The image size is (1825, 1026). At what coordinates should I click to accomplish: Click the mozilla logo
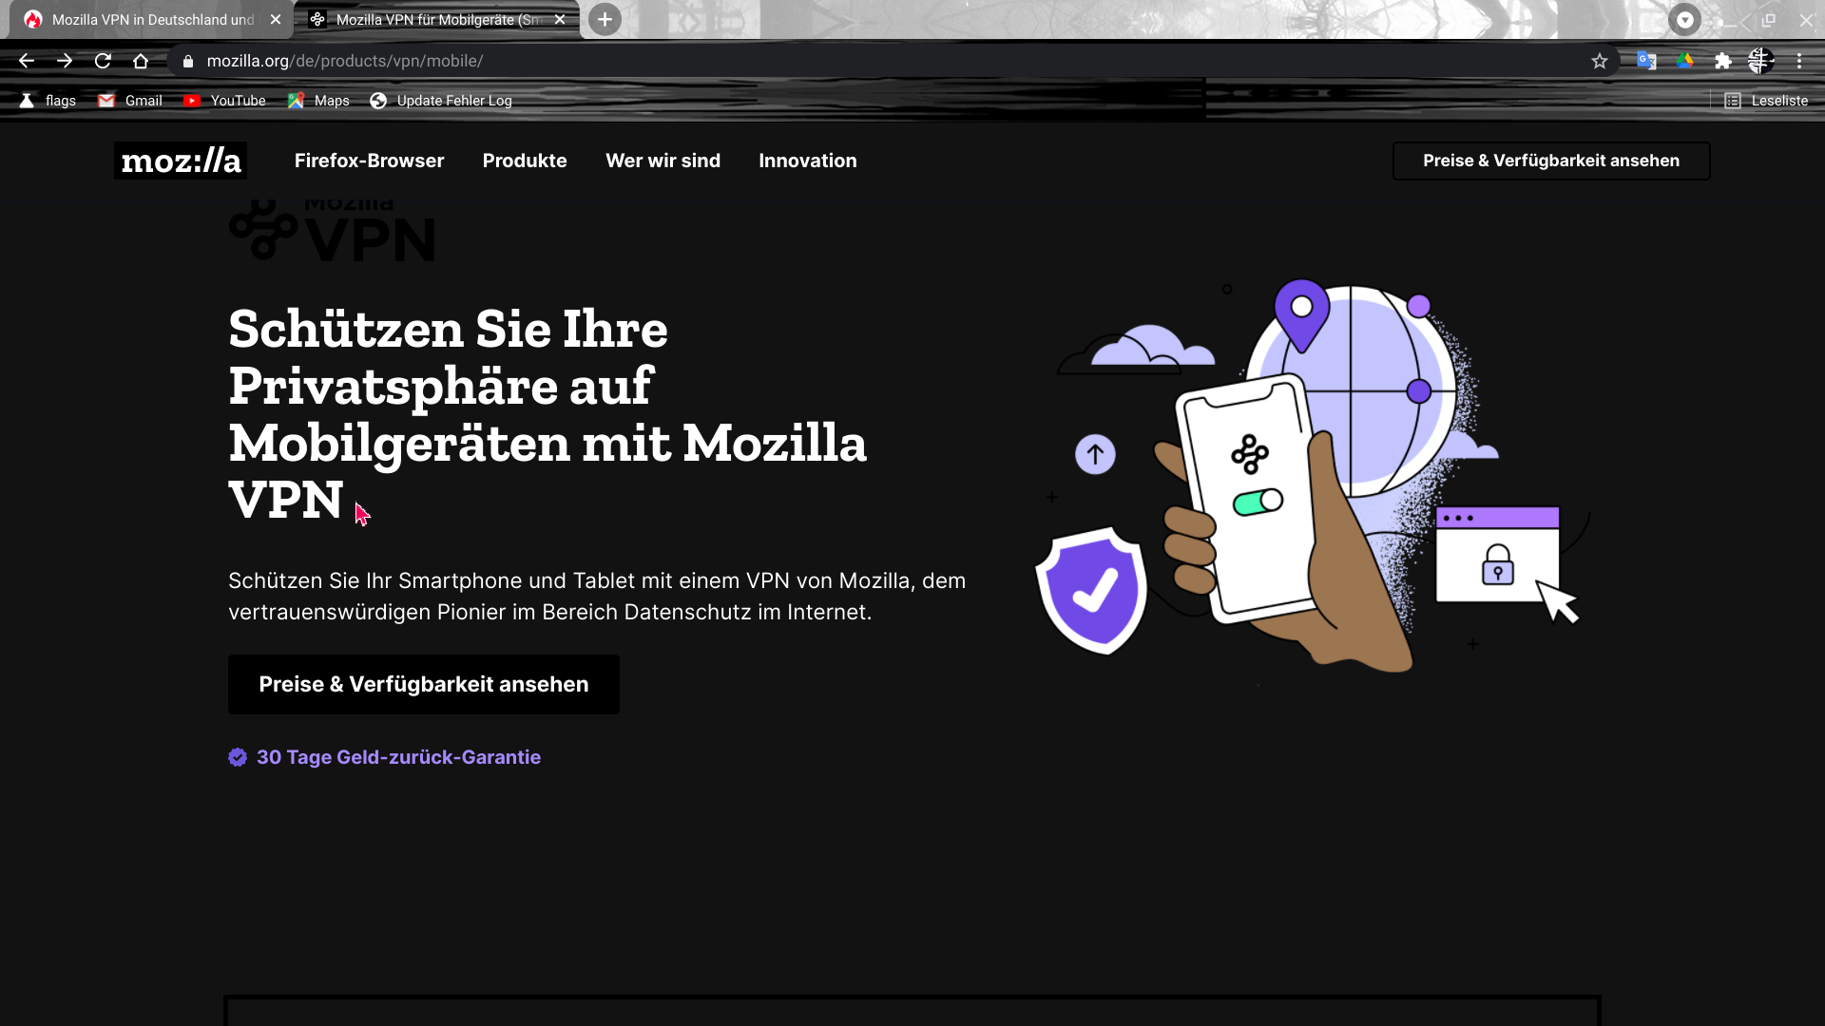click(181, 161)
